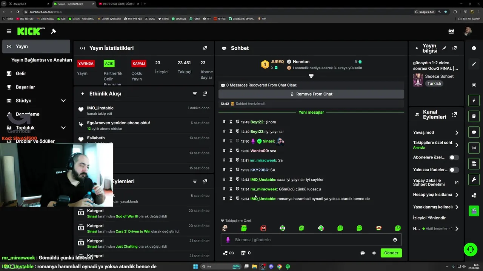The image size is (483, 271).
Task: Toggle Yalnızca ifadeler chat mode
Action: point(454,170)
